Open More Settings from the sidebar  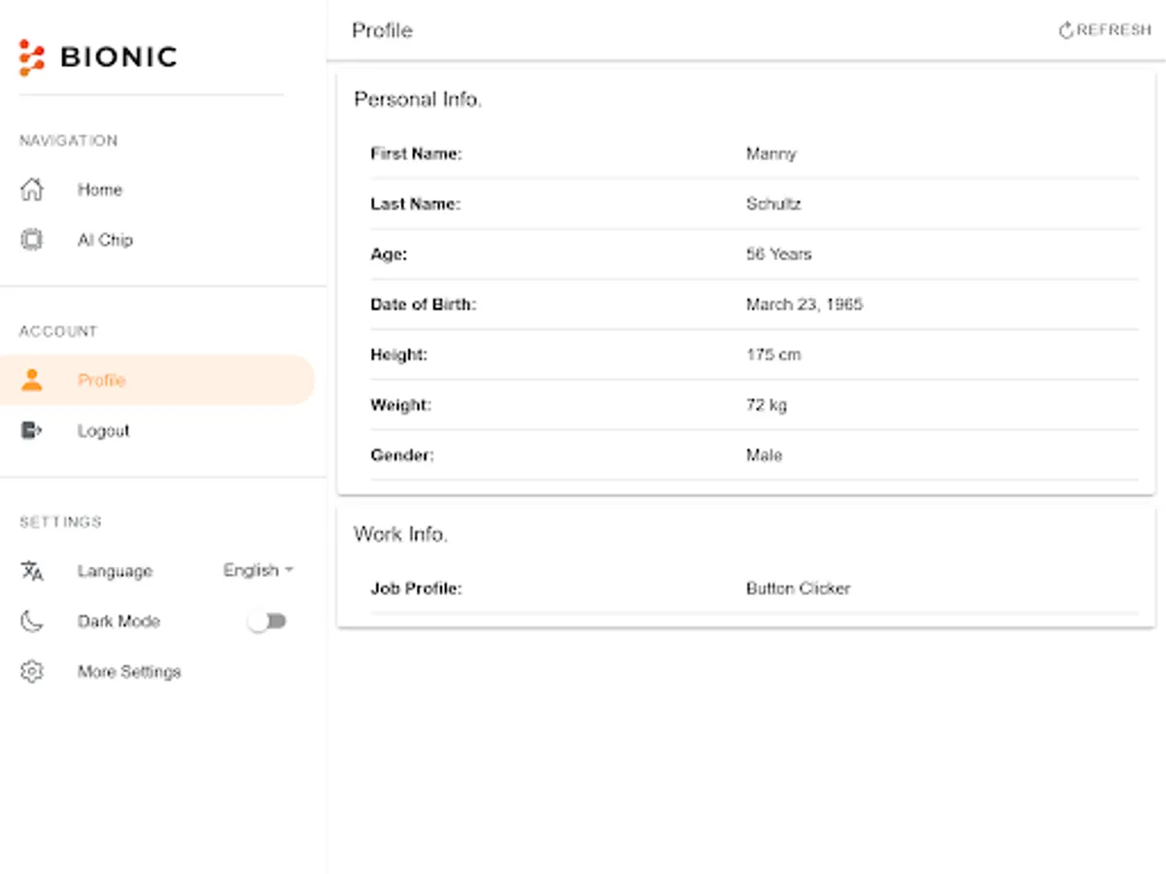[129, 672]
